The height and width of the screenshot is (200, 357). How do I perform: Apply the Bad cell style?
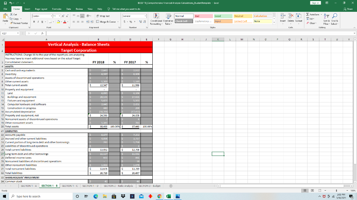pyautogui.click(x=203, y=16)
